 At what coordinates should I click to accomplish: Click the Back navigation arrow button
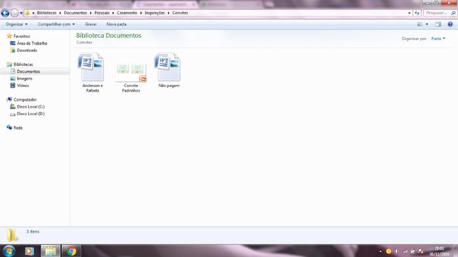5,13
